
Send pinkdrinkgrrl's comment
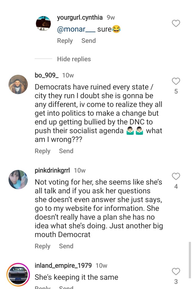pos(66,246)
